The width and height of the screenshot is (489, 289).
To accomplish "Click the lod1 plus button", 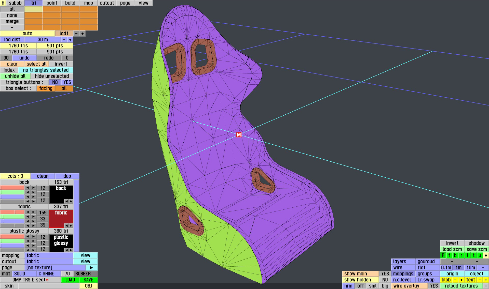I will coord(82,34).
